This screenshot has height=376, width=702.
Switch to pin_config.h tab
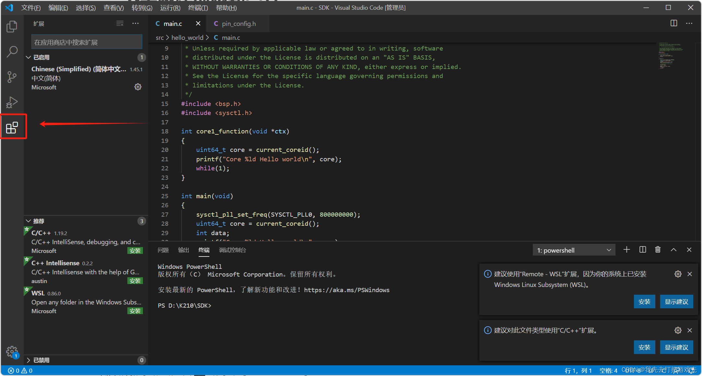[238, 24]
